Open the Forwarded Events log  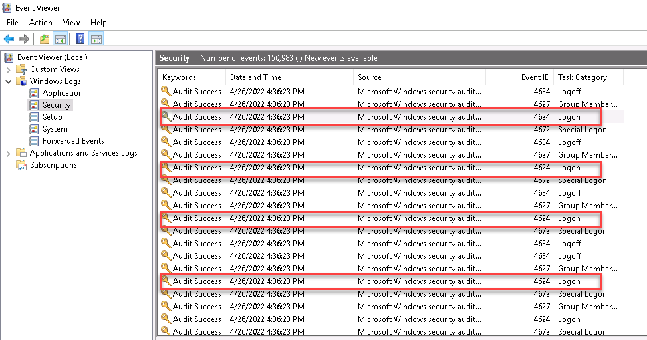pos(73,141)
